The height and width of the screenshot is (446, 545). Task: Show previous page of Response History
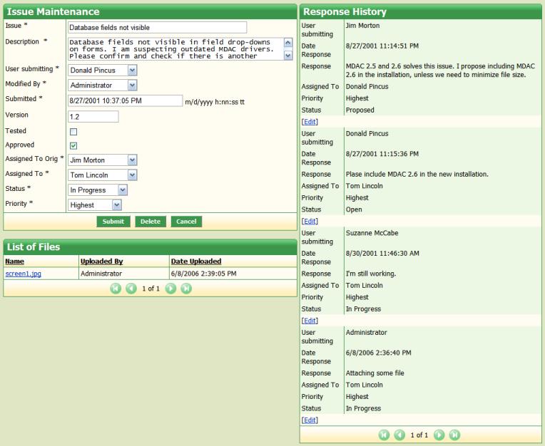[399, 435]
